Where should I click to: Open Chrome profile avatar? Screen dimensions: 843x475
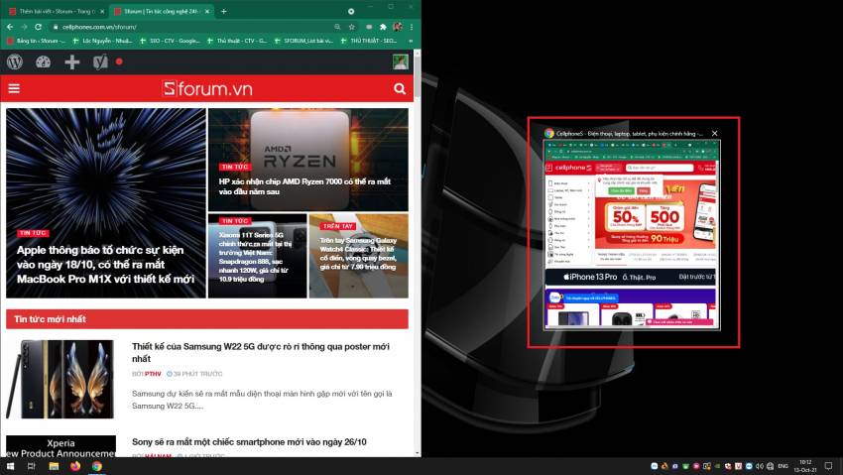pyautogui.click(x=398, y=27)
